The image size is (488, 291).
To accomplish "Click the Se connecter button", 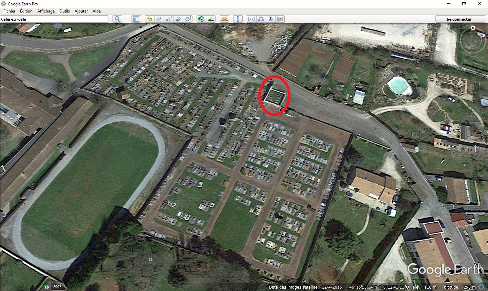I will [459, 19].
